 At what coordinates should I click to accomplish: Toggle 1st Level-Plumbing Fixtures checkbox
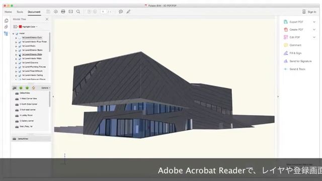click(x=20, y=67)
